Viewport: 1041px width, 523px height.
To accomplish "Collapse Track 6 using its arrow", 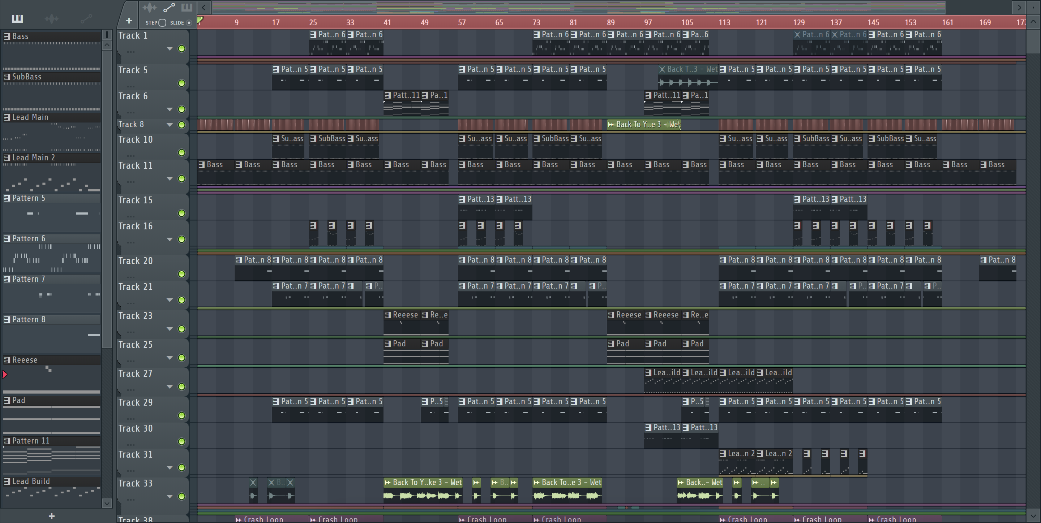I will point(170,109).
